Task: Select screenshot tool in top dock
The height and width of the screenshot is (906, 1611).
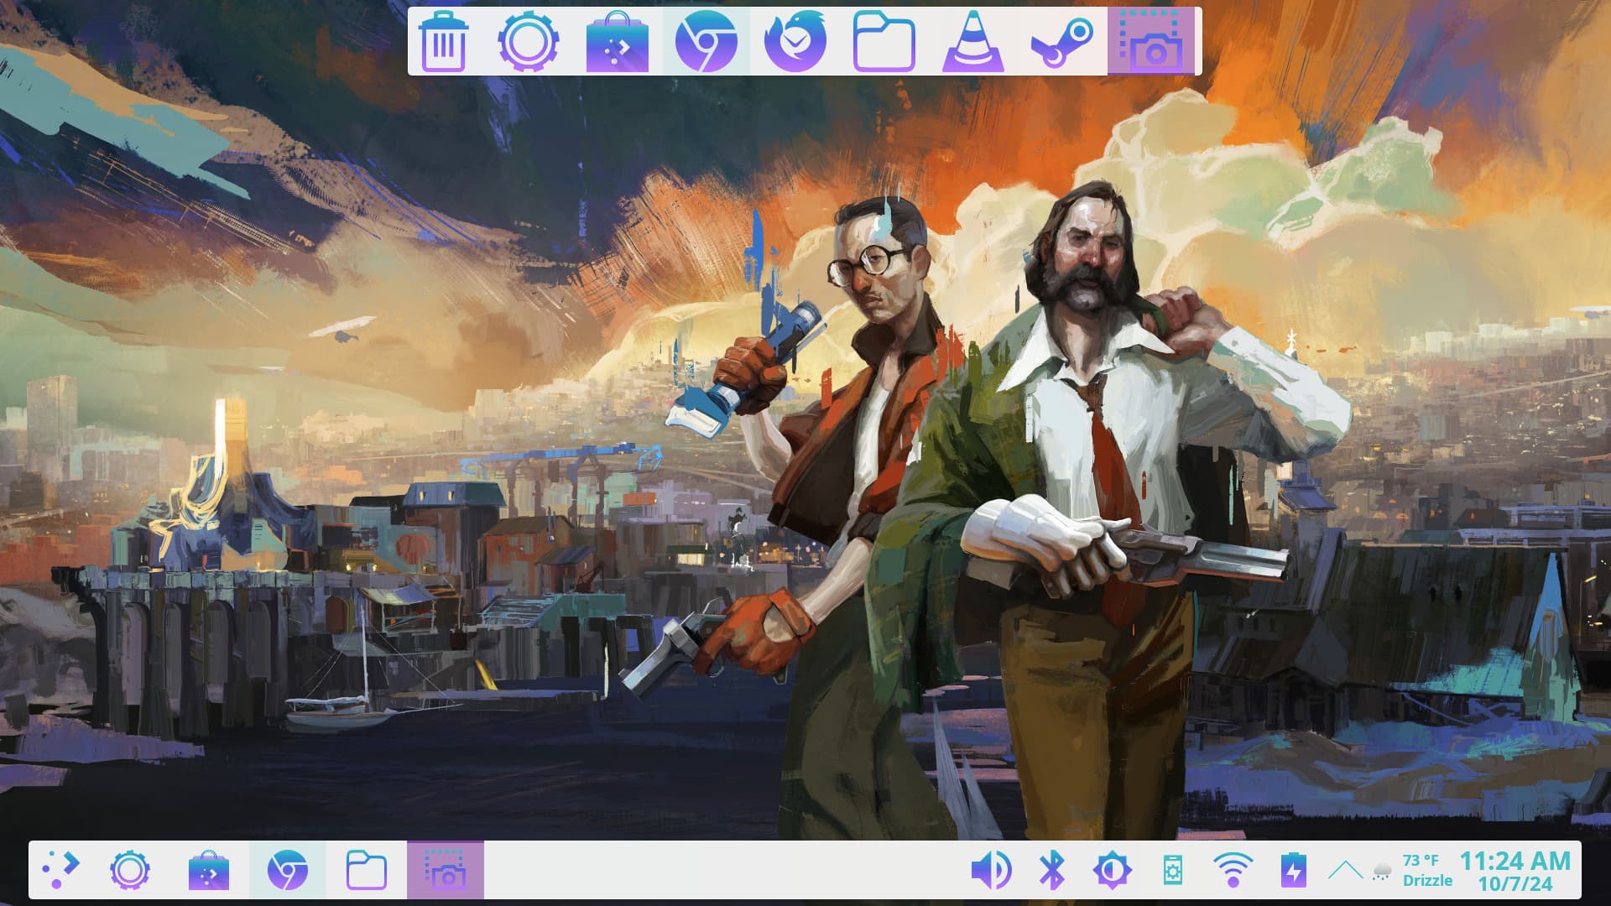Action: [1151, 41]
